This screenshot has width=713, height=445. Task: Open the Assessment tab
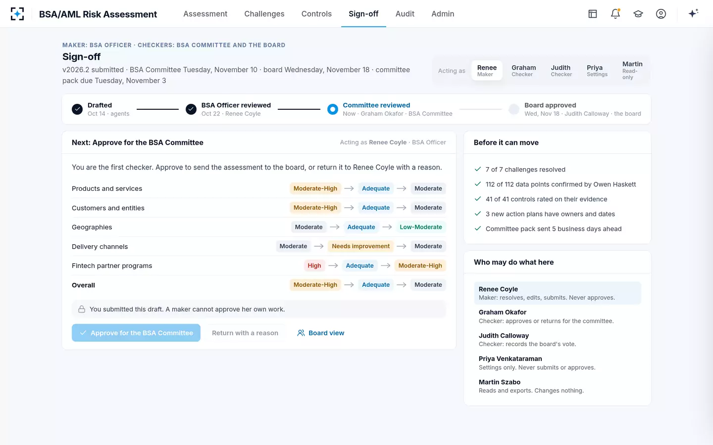pyautogui.click(x=205, y=14)
